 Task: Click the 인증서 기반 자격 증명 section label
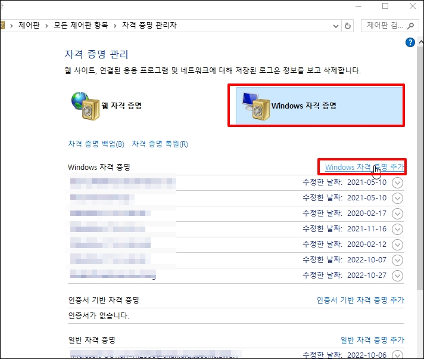[104, 300]
